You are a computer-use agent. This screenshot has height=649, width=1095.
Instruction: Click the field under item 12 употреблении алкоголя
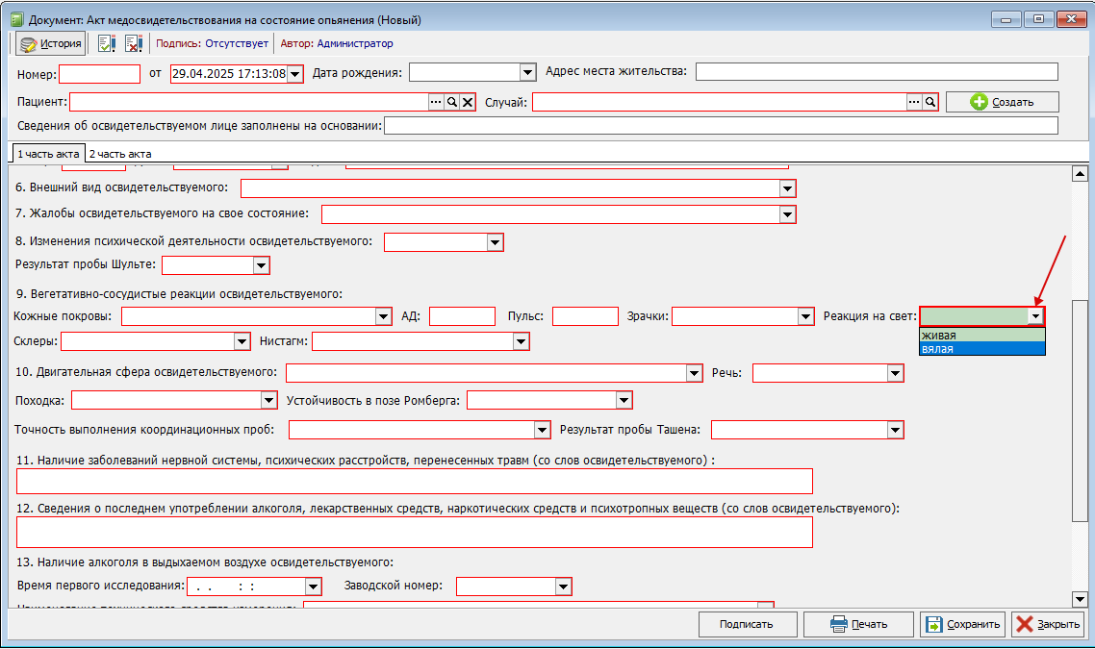click(415, 533)
